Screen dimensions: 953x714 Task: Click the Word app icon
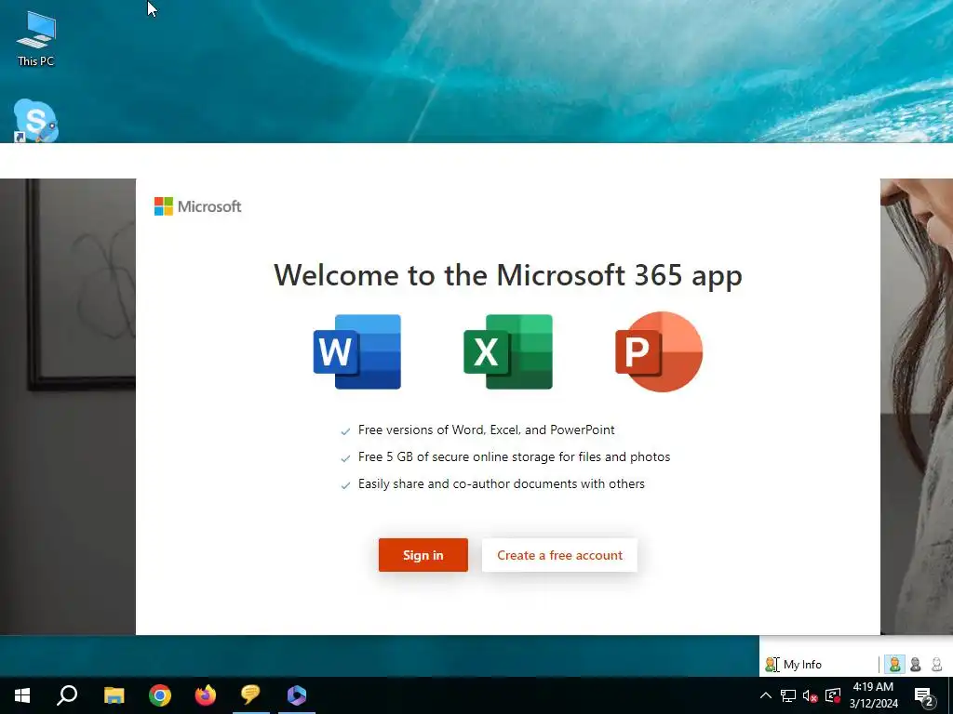click(357, 351)
